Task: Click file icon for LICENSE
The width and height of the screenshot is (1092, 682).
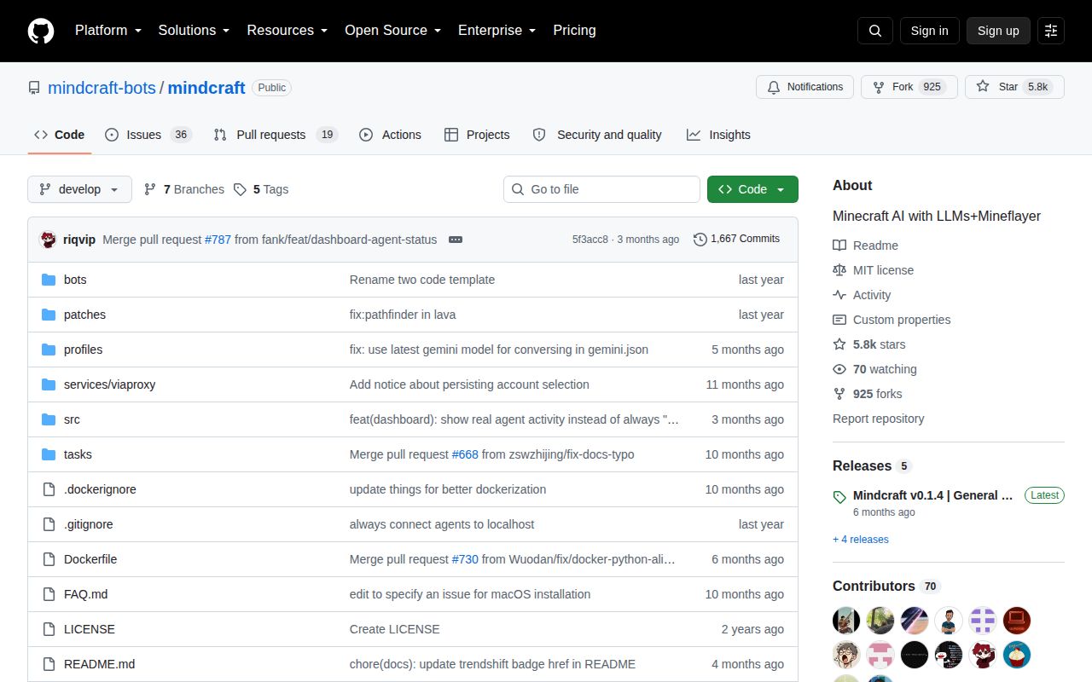Action: point(49,629)
